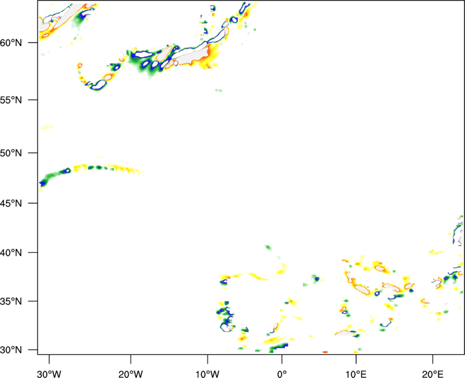465x378 pixels.
Task: Click the 30°N latitude label
Action: [11, 350]
